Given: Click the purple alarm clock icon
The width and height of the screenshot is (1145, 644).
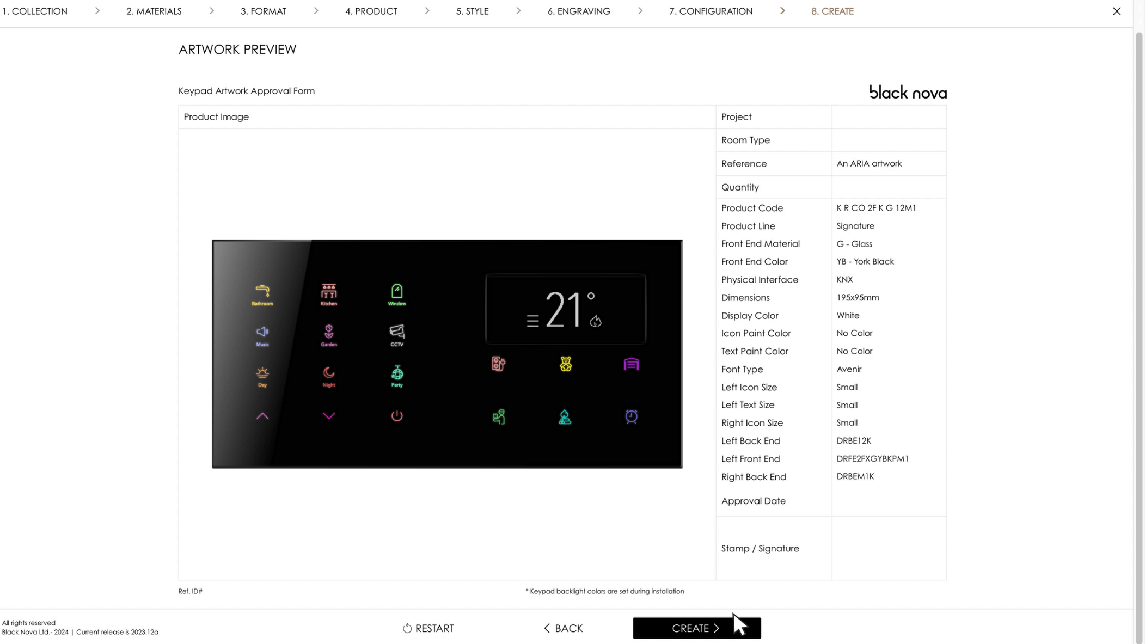Looking at the screenshot, I should 631,416.
